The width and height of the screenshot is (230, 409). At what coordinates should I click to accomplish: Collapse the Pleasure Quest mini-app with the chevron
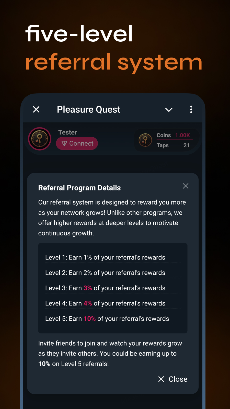pyautogui.click(x=169, y=110)
